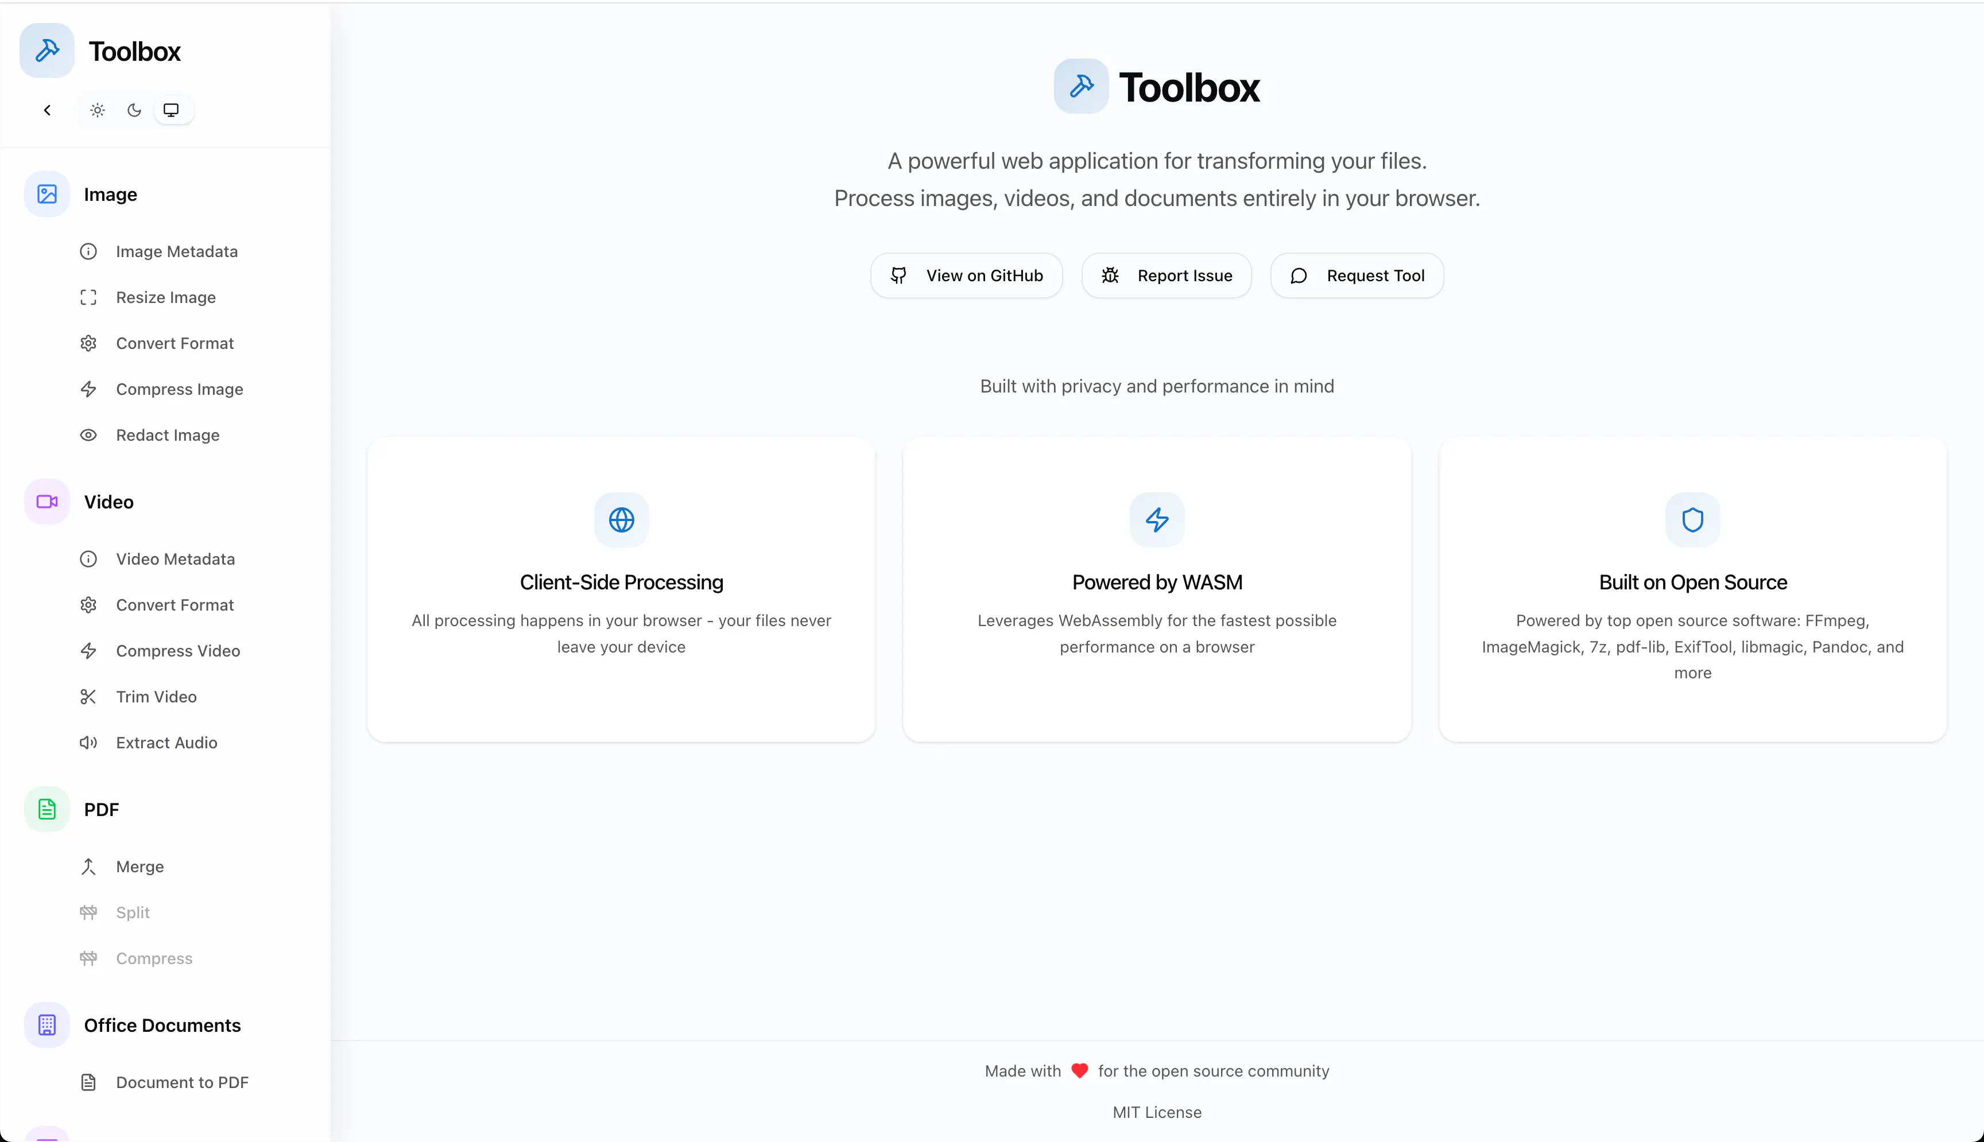
Task: Open Compress Video tool
Action: click(x=178, y=651)
